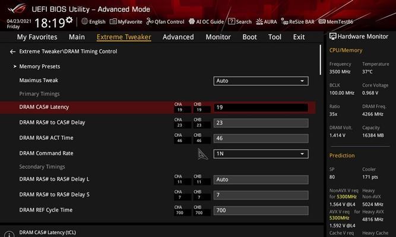Edit the DRAM CAS# Latency value field
This screenshot has width=396, height=237.
pyautogui.click(x=261, y=107)
